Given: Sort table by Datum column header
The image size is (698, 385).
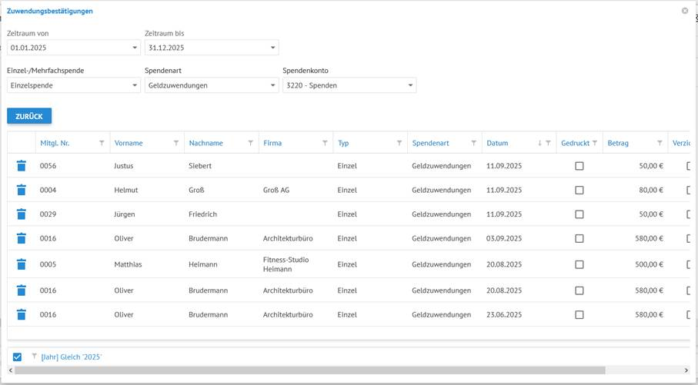Looking at the screenshot, I should click(498, 143).
